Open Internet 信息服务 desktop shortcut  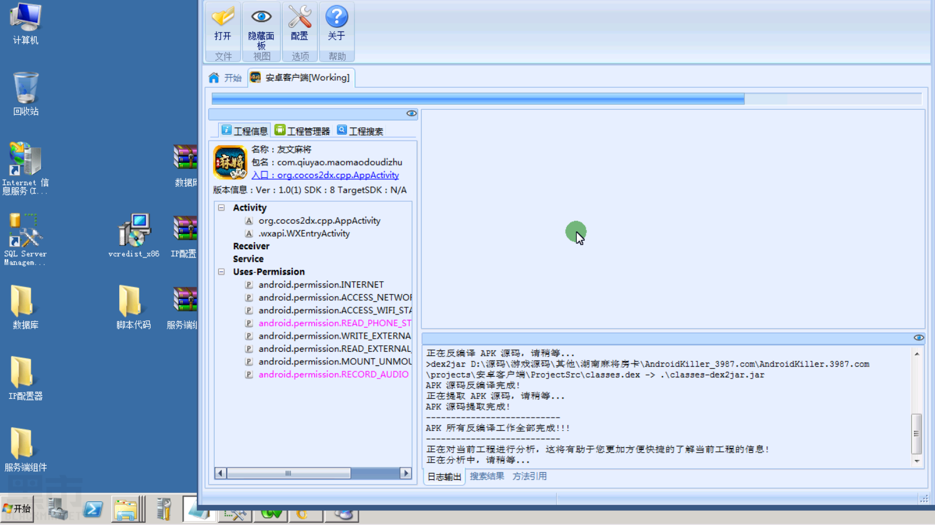click(25, 168)
